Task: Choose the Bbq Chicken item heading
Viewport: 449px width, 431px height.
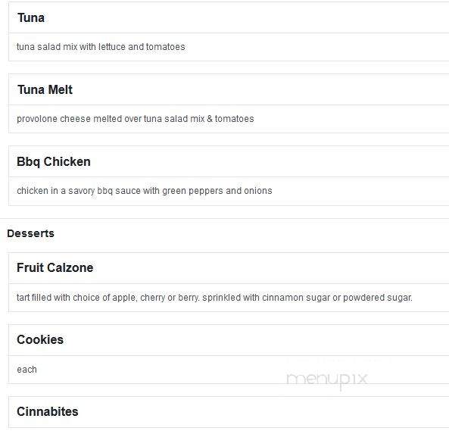Action: point(54,162)
